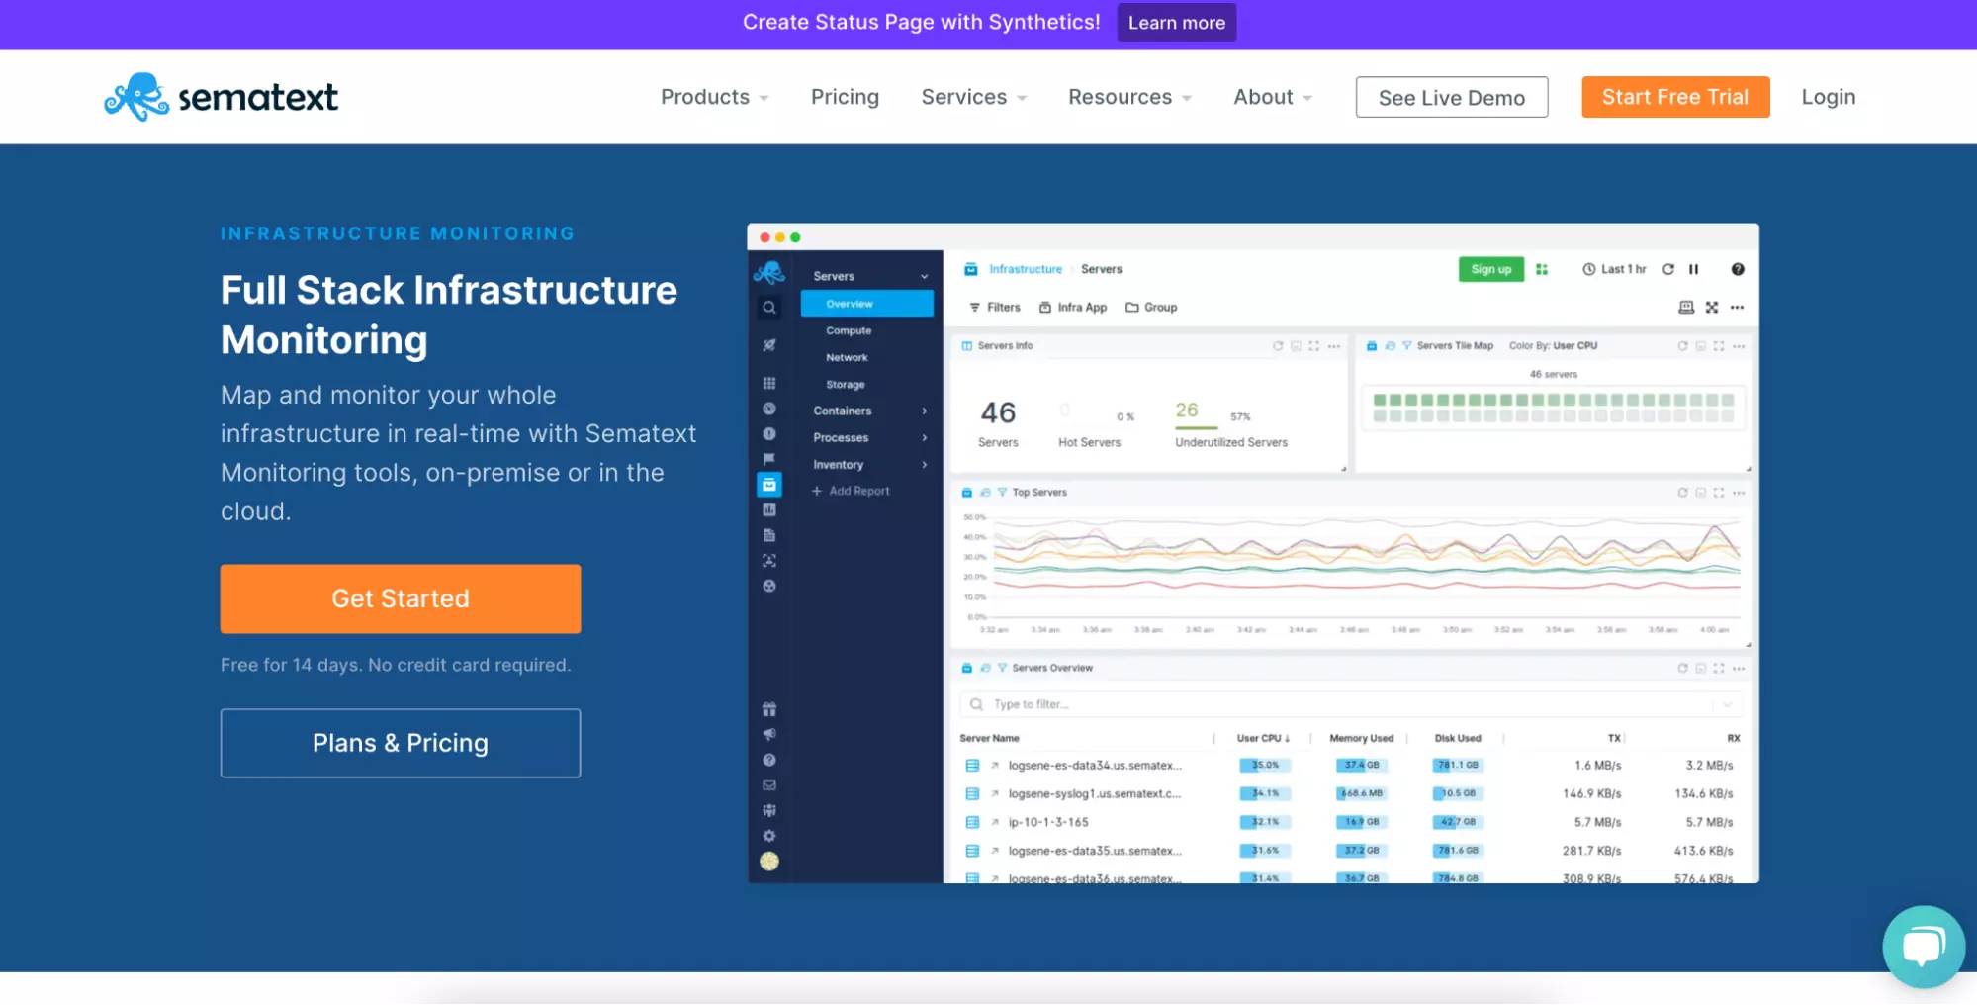Click the apps grid icon in dashboard sidebar
1977x1005 pixels.
[768, 383]
